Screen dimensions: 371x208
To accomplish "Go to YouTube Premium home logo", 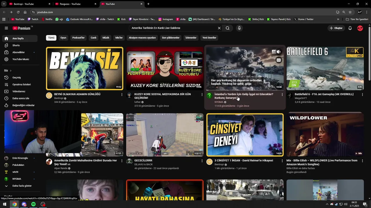I will (21, 28).
